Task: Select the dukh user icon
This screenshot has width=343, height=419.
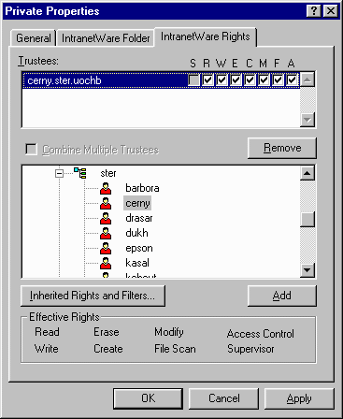Action: [106, 233]
